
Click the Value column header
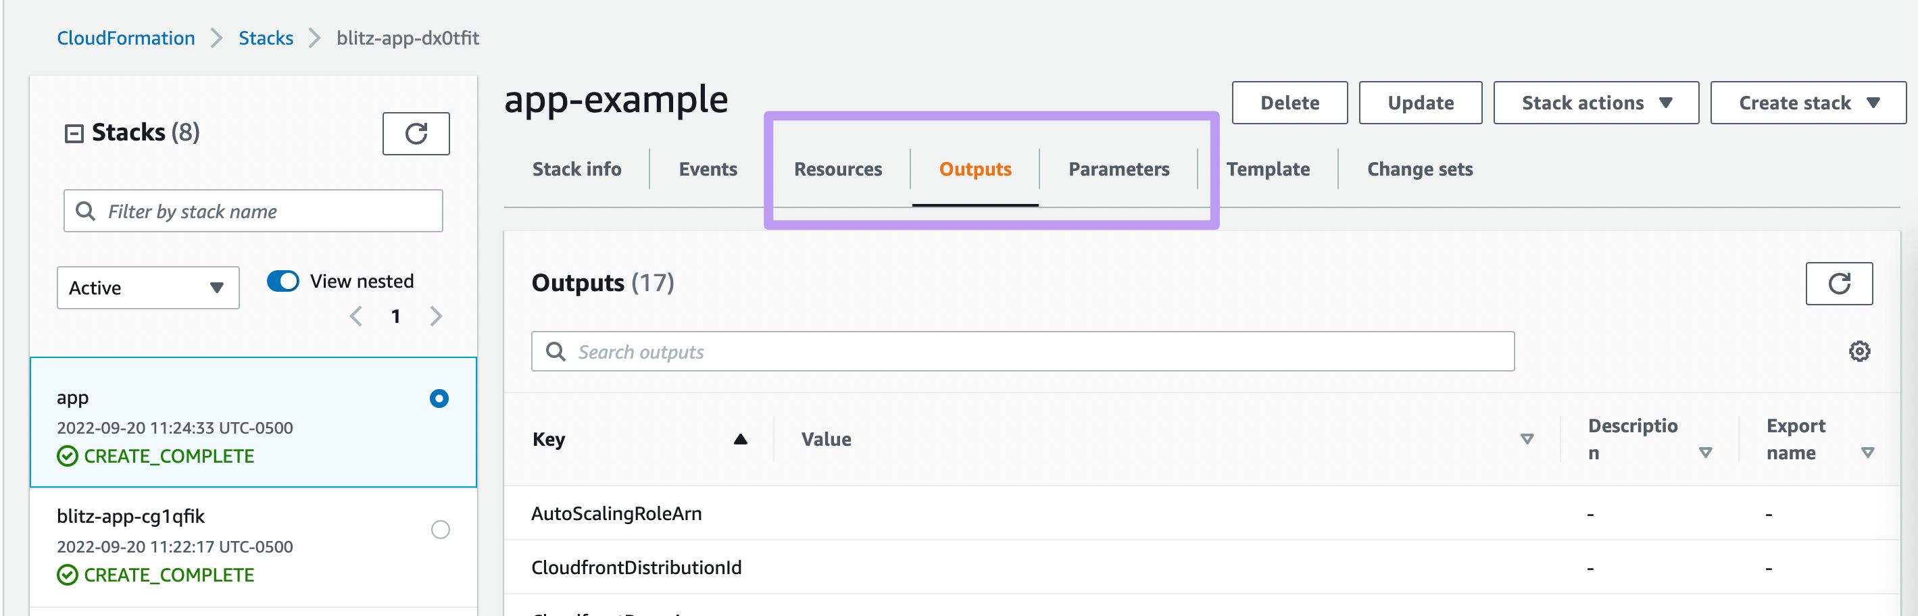[x=826, y=439]
